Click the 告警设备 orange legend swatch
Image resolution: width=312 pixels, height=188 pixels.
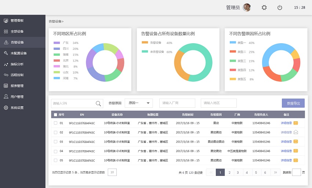(145, 43)
